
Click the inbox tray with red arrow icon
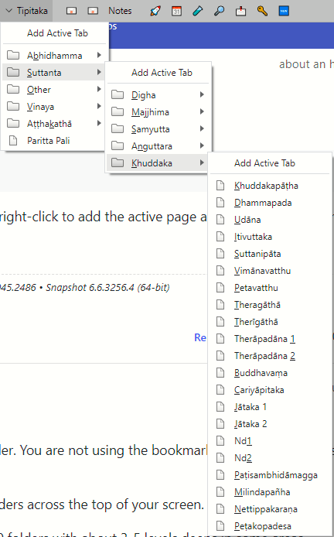(x=240, y=11)
